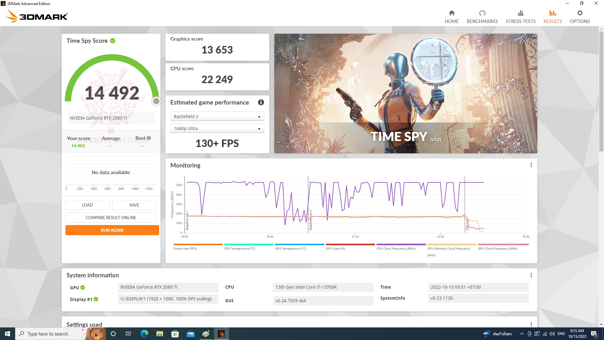Image resolution: width=604 pixels, height=340 pixels.
Task: Click the monitoring panel overflow menu icon
Action: (531, 165)
